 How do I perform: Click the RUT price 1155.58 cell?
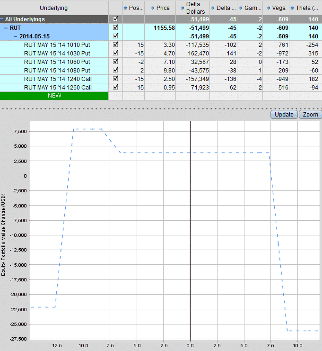pyautogui.click(x=160, y=28)
